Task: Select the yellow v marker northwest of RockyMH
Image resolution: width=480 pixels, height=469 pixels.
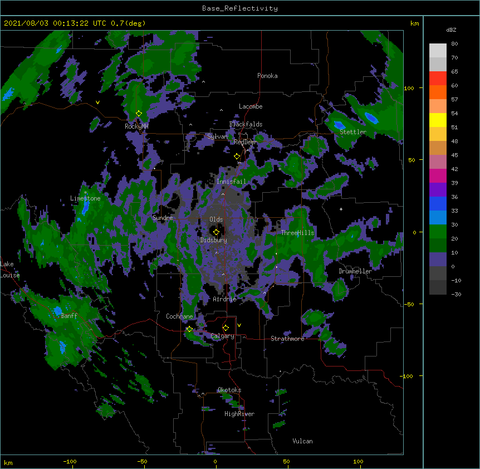Action: click(x=97, y=102)
